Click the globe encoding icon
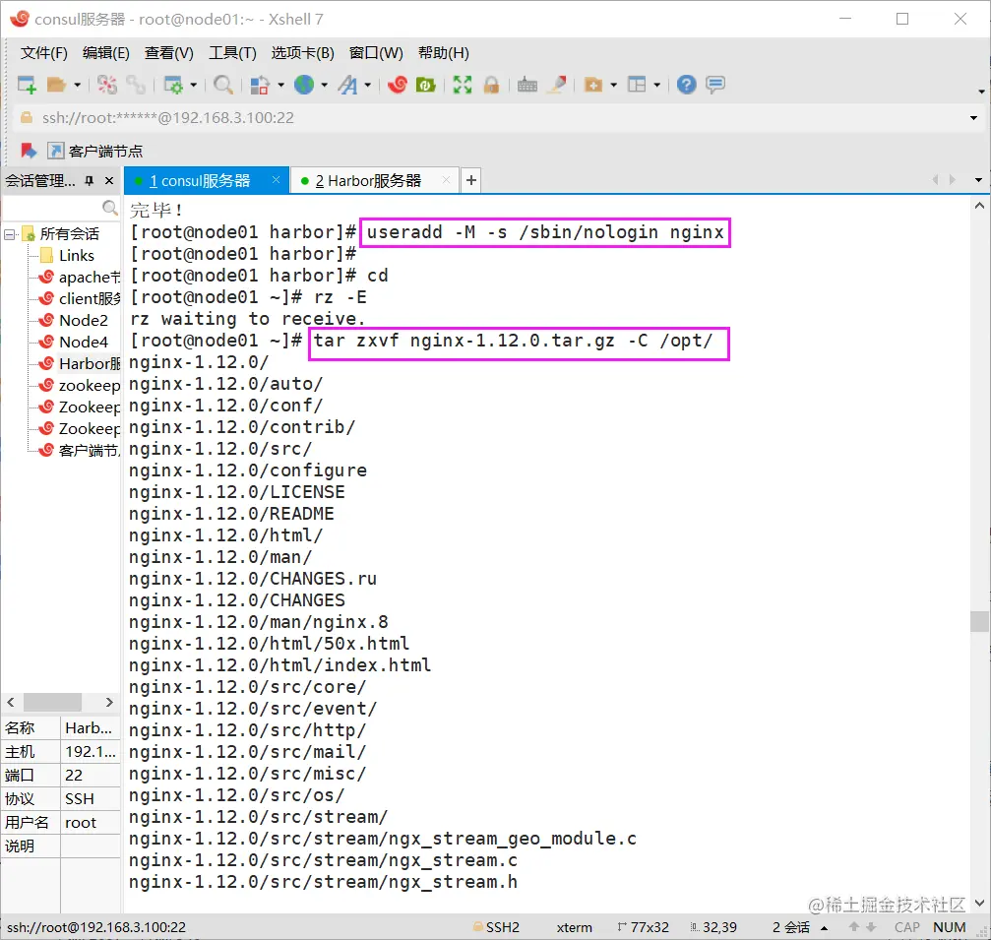The image size is (991, 940). 304,84
